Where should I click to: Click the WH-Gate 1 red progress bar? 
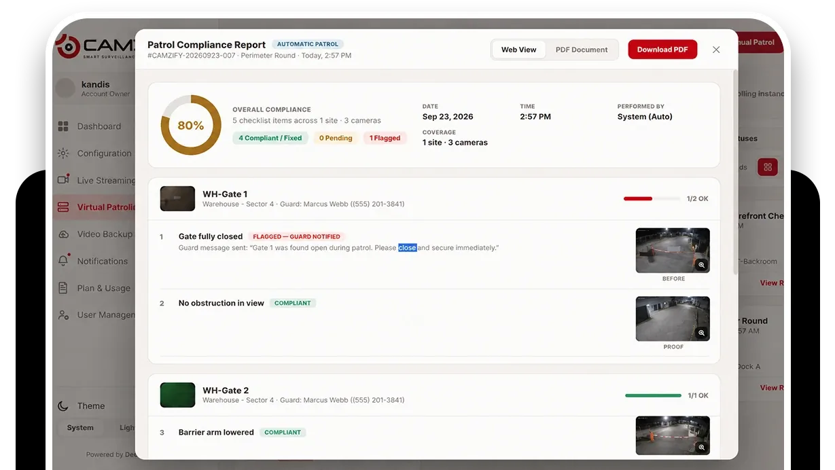tap(652, 198)
